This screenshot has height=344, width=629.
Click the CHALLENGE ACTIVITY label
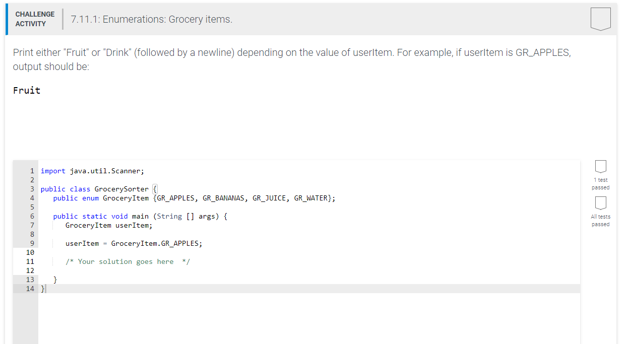[x=34, y=19]
